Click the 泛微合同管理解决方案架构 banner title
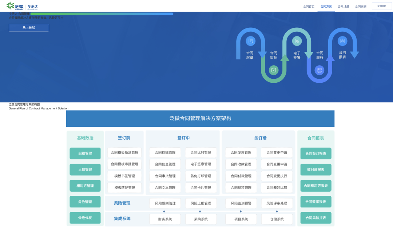The image size is (393, 230). (200, 118)
